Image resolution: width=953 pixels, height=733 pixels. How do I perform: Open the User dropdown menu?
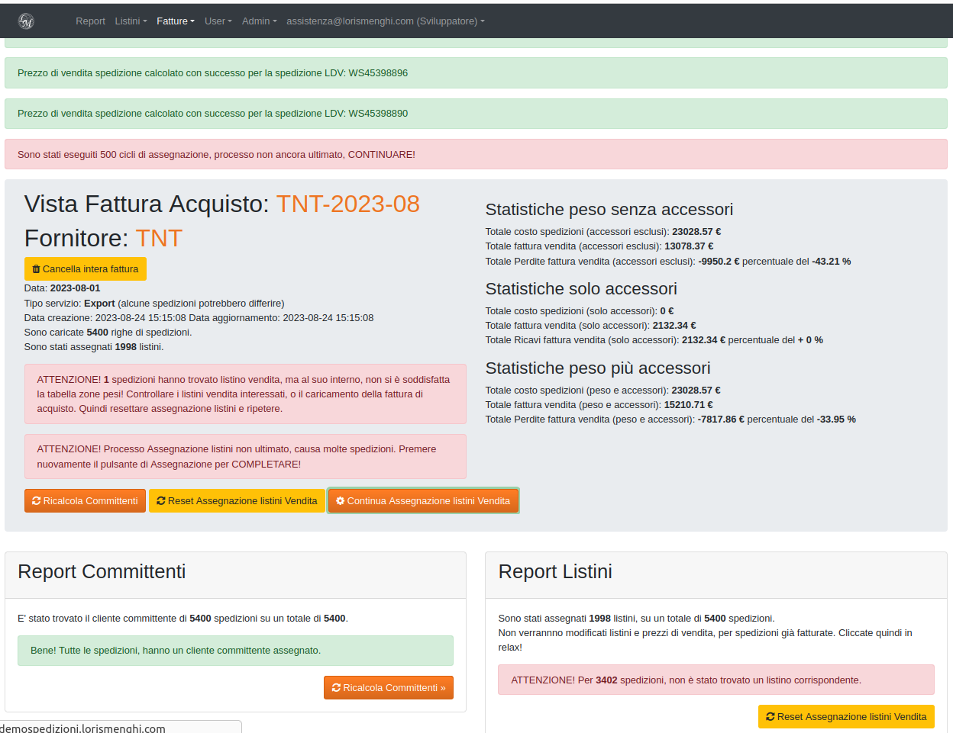click(218, 21)
